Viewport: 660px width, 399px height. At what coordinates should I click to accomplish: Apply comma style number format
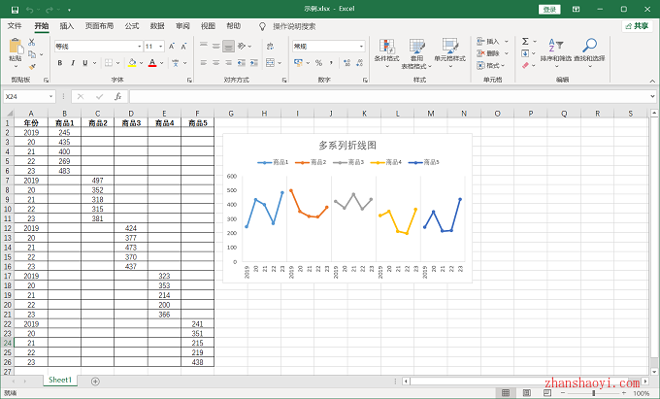331,63
